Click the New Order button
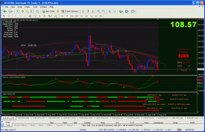The width and height of the screenshot is (205, 132). click(48, 11)
